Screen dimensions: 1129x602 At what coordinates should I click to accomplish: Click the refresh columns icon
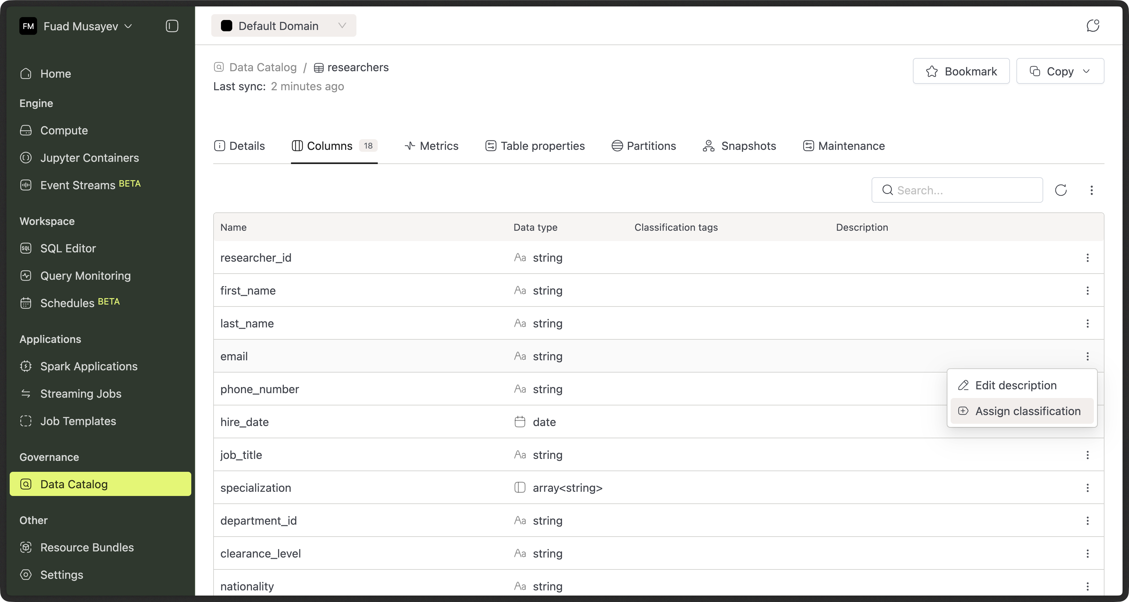(1061, 190)
